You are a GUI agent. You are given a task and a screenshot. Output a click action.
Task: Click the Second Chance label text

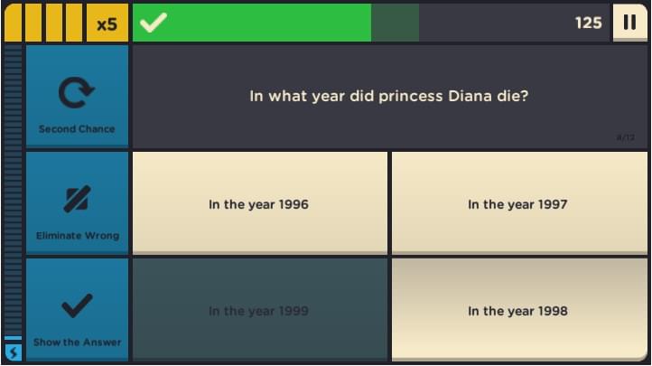click(x=77, y=129)
